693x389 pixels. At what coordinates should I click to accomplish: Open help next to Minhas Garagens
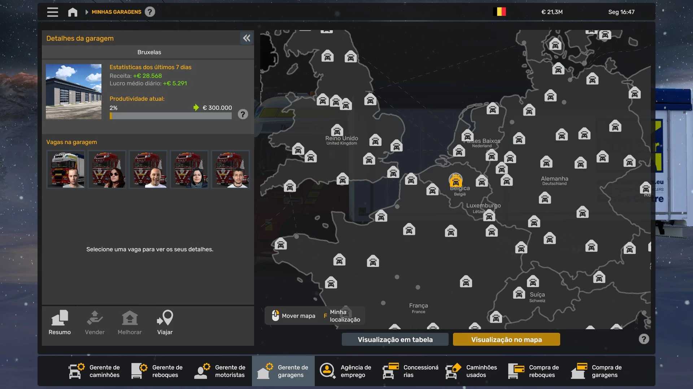click(150, 12)
